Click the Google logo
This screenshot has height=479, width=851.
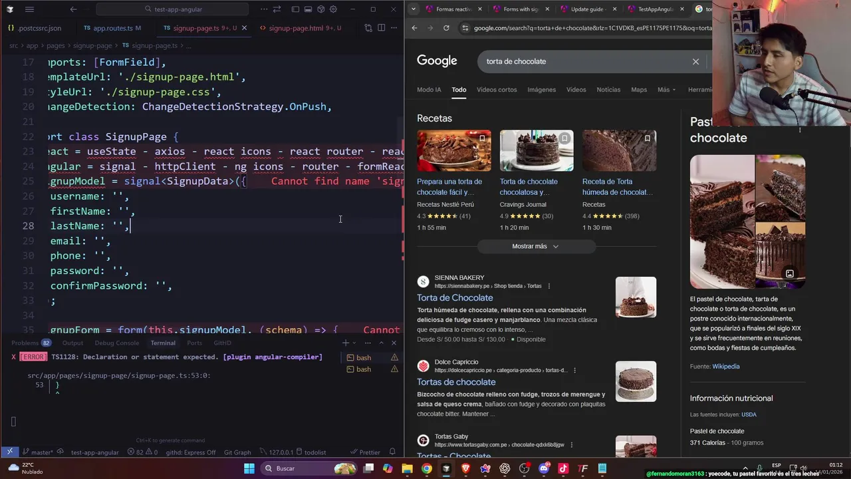tap(437, 61)
